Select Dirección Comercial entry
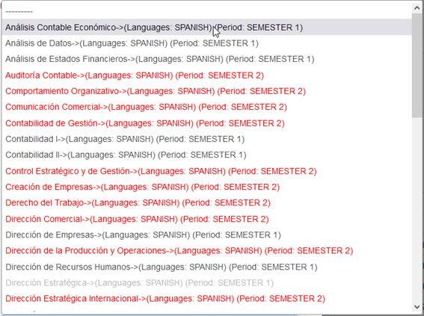Viewport: 424px width, 316px height. (x=207, y=219)
